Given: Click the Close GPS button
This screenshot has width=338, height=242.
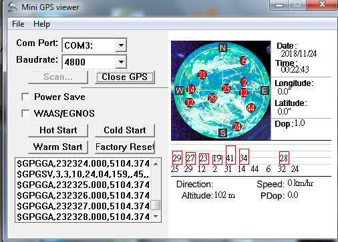Looking at the screenshot, I should tap(125, 77).
